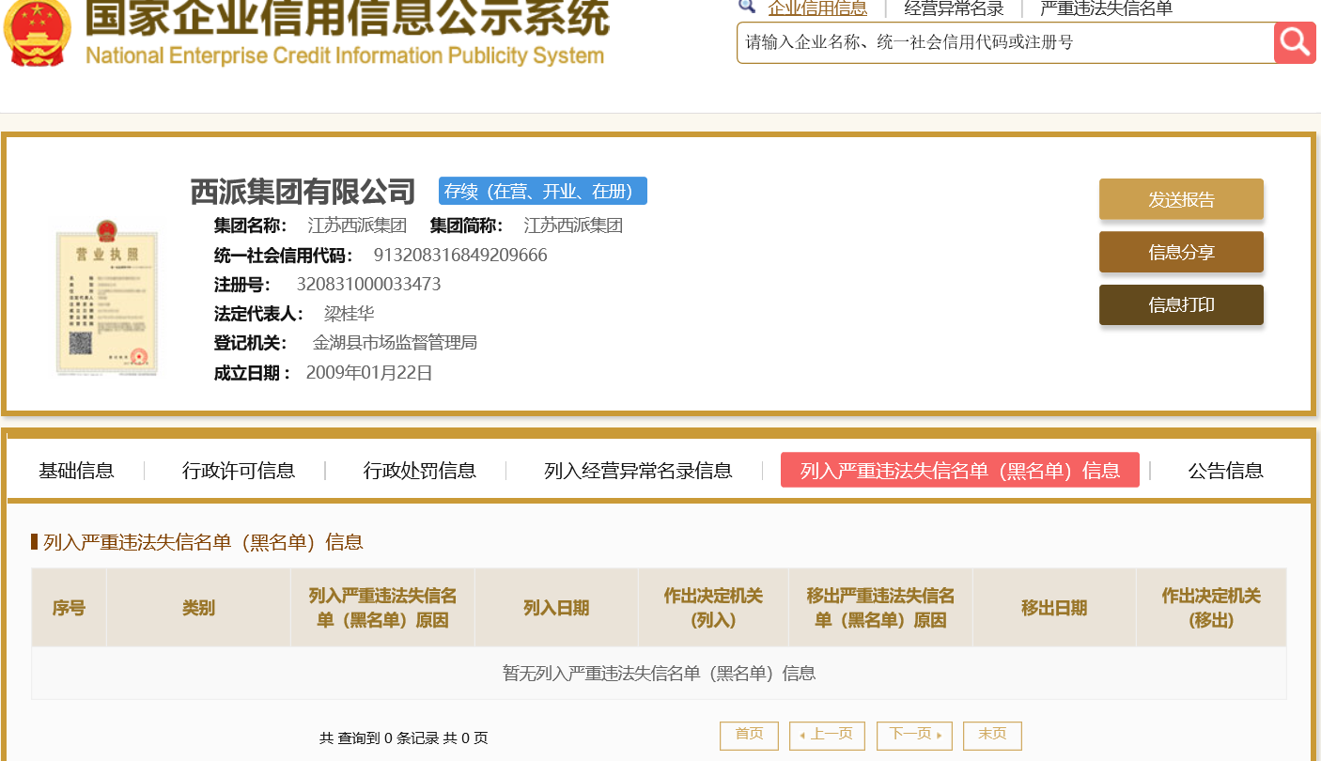
Task: Open the 基础信息 tab
Action: (76, 471)
